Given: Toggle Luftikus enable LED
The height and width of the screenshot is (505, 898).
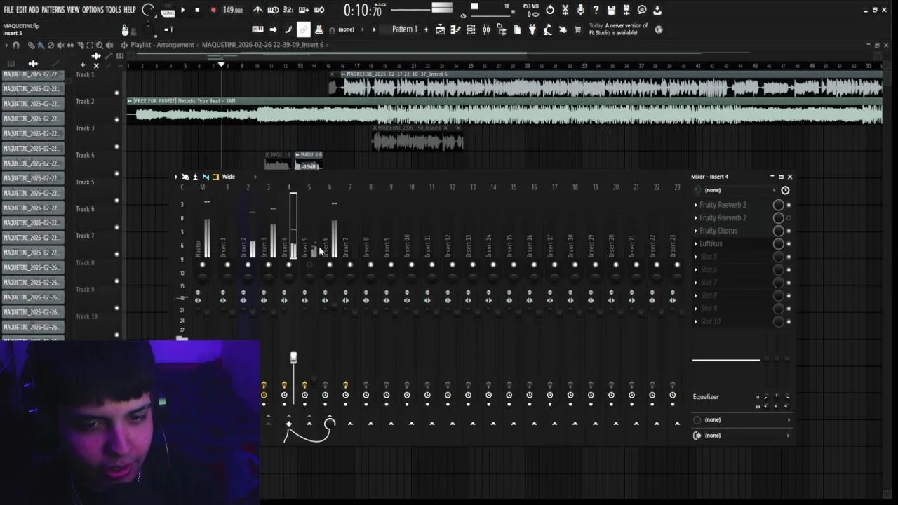Looking at the screenshot, I should (x=789, y=244).
